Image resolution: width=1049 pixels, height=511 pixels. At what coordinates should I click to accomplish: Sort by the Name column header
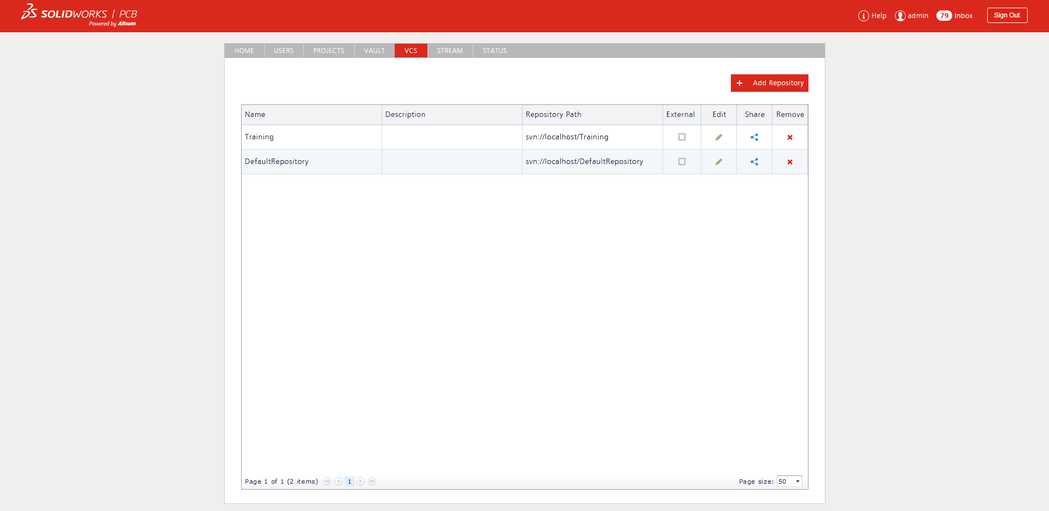click(x=312, y=115)
